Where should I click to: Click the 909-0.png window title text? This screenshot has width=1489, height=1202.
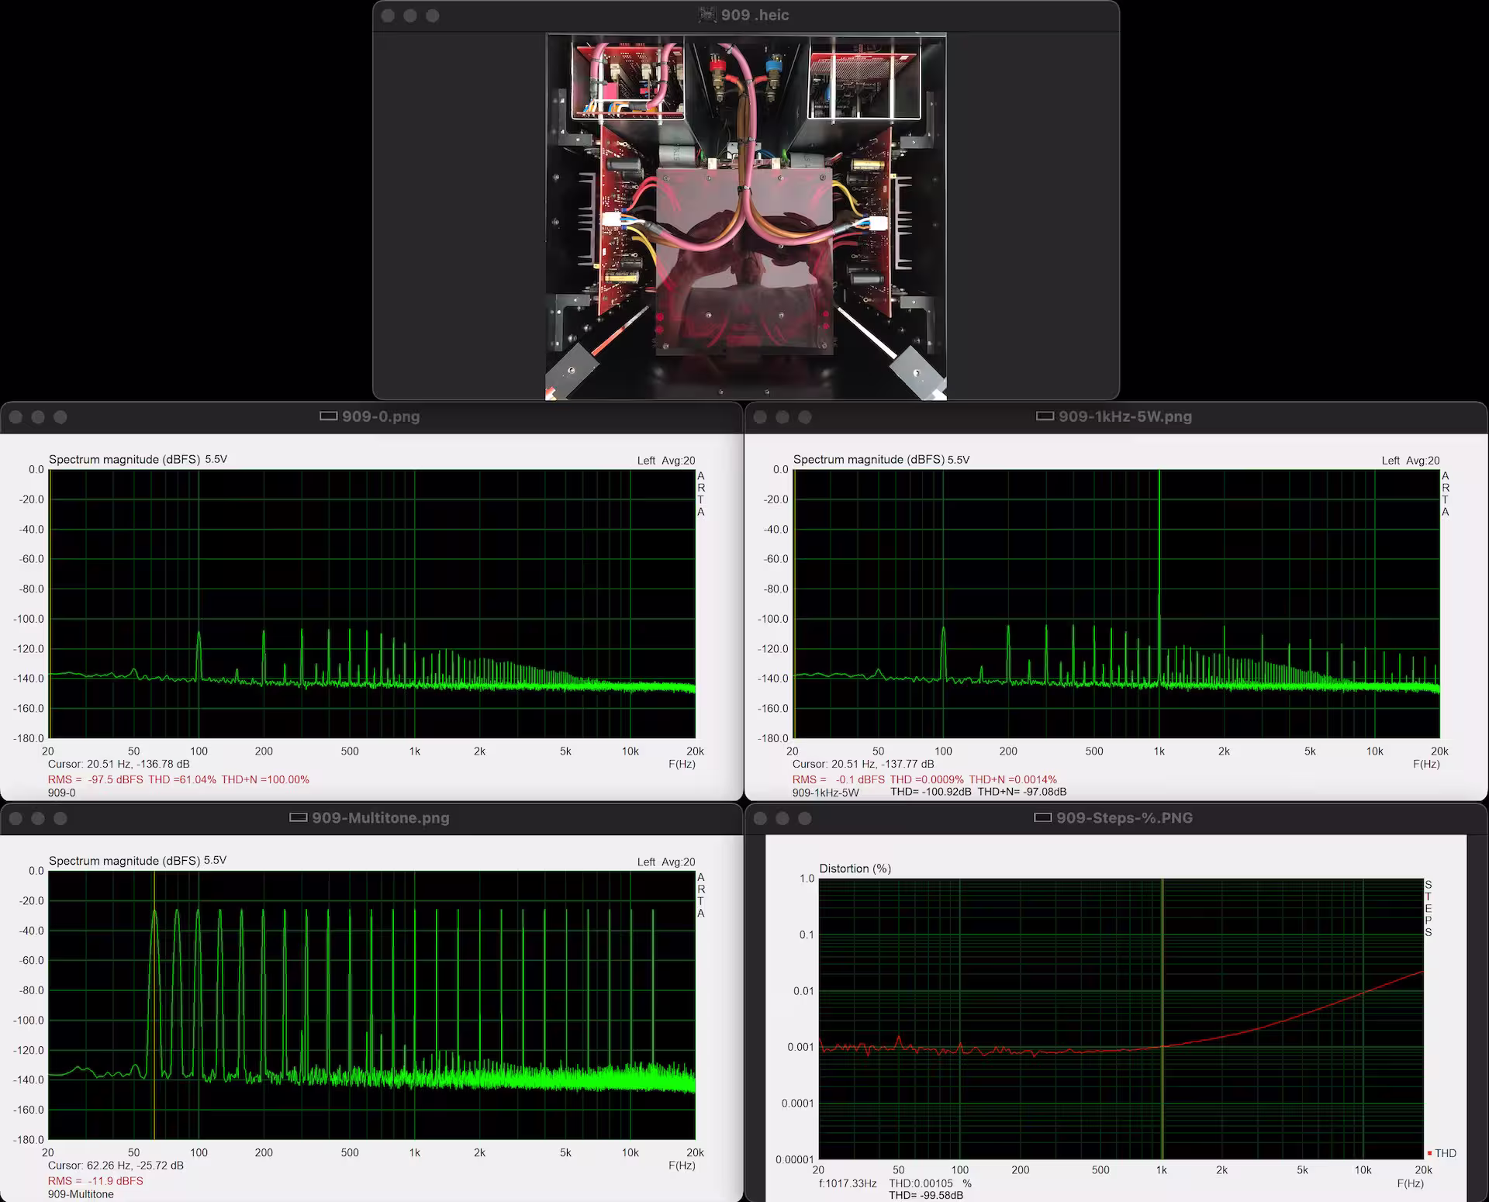(381, 416)
